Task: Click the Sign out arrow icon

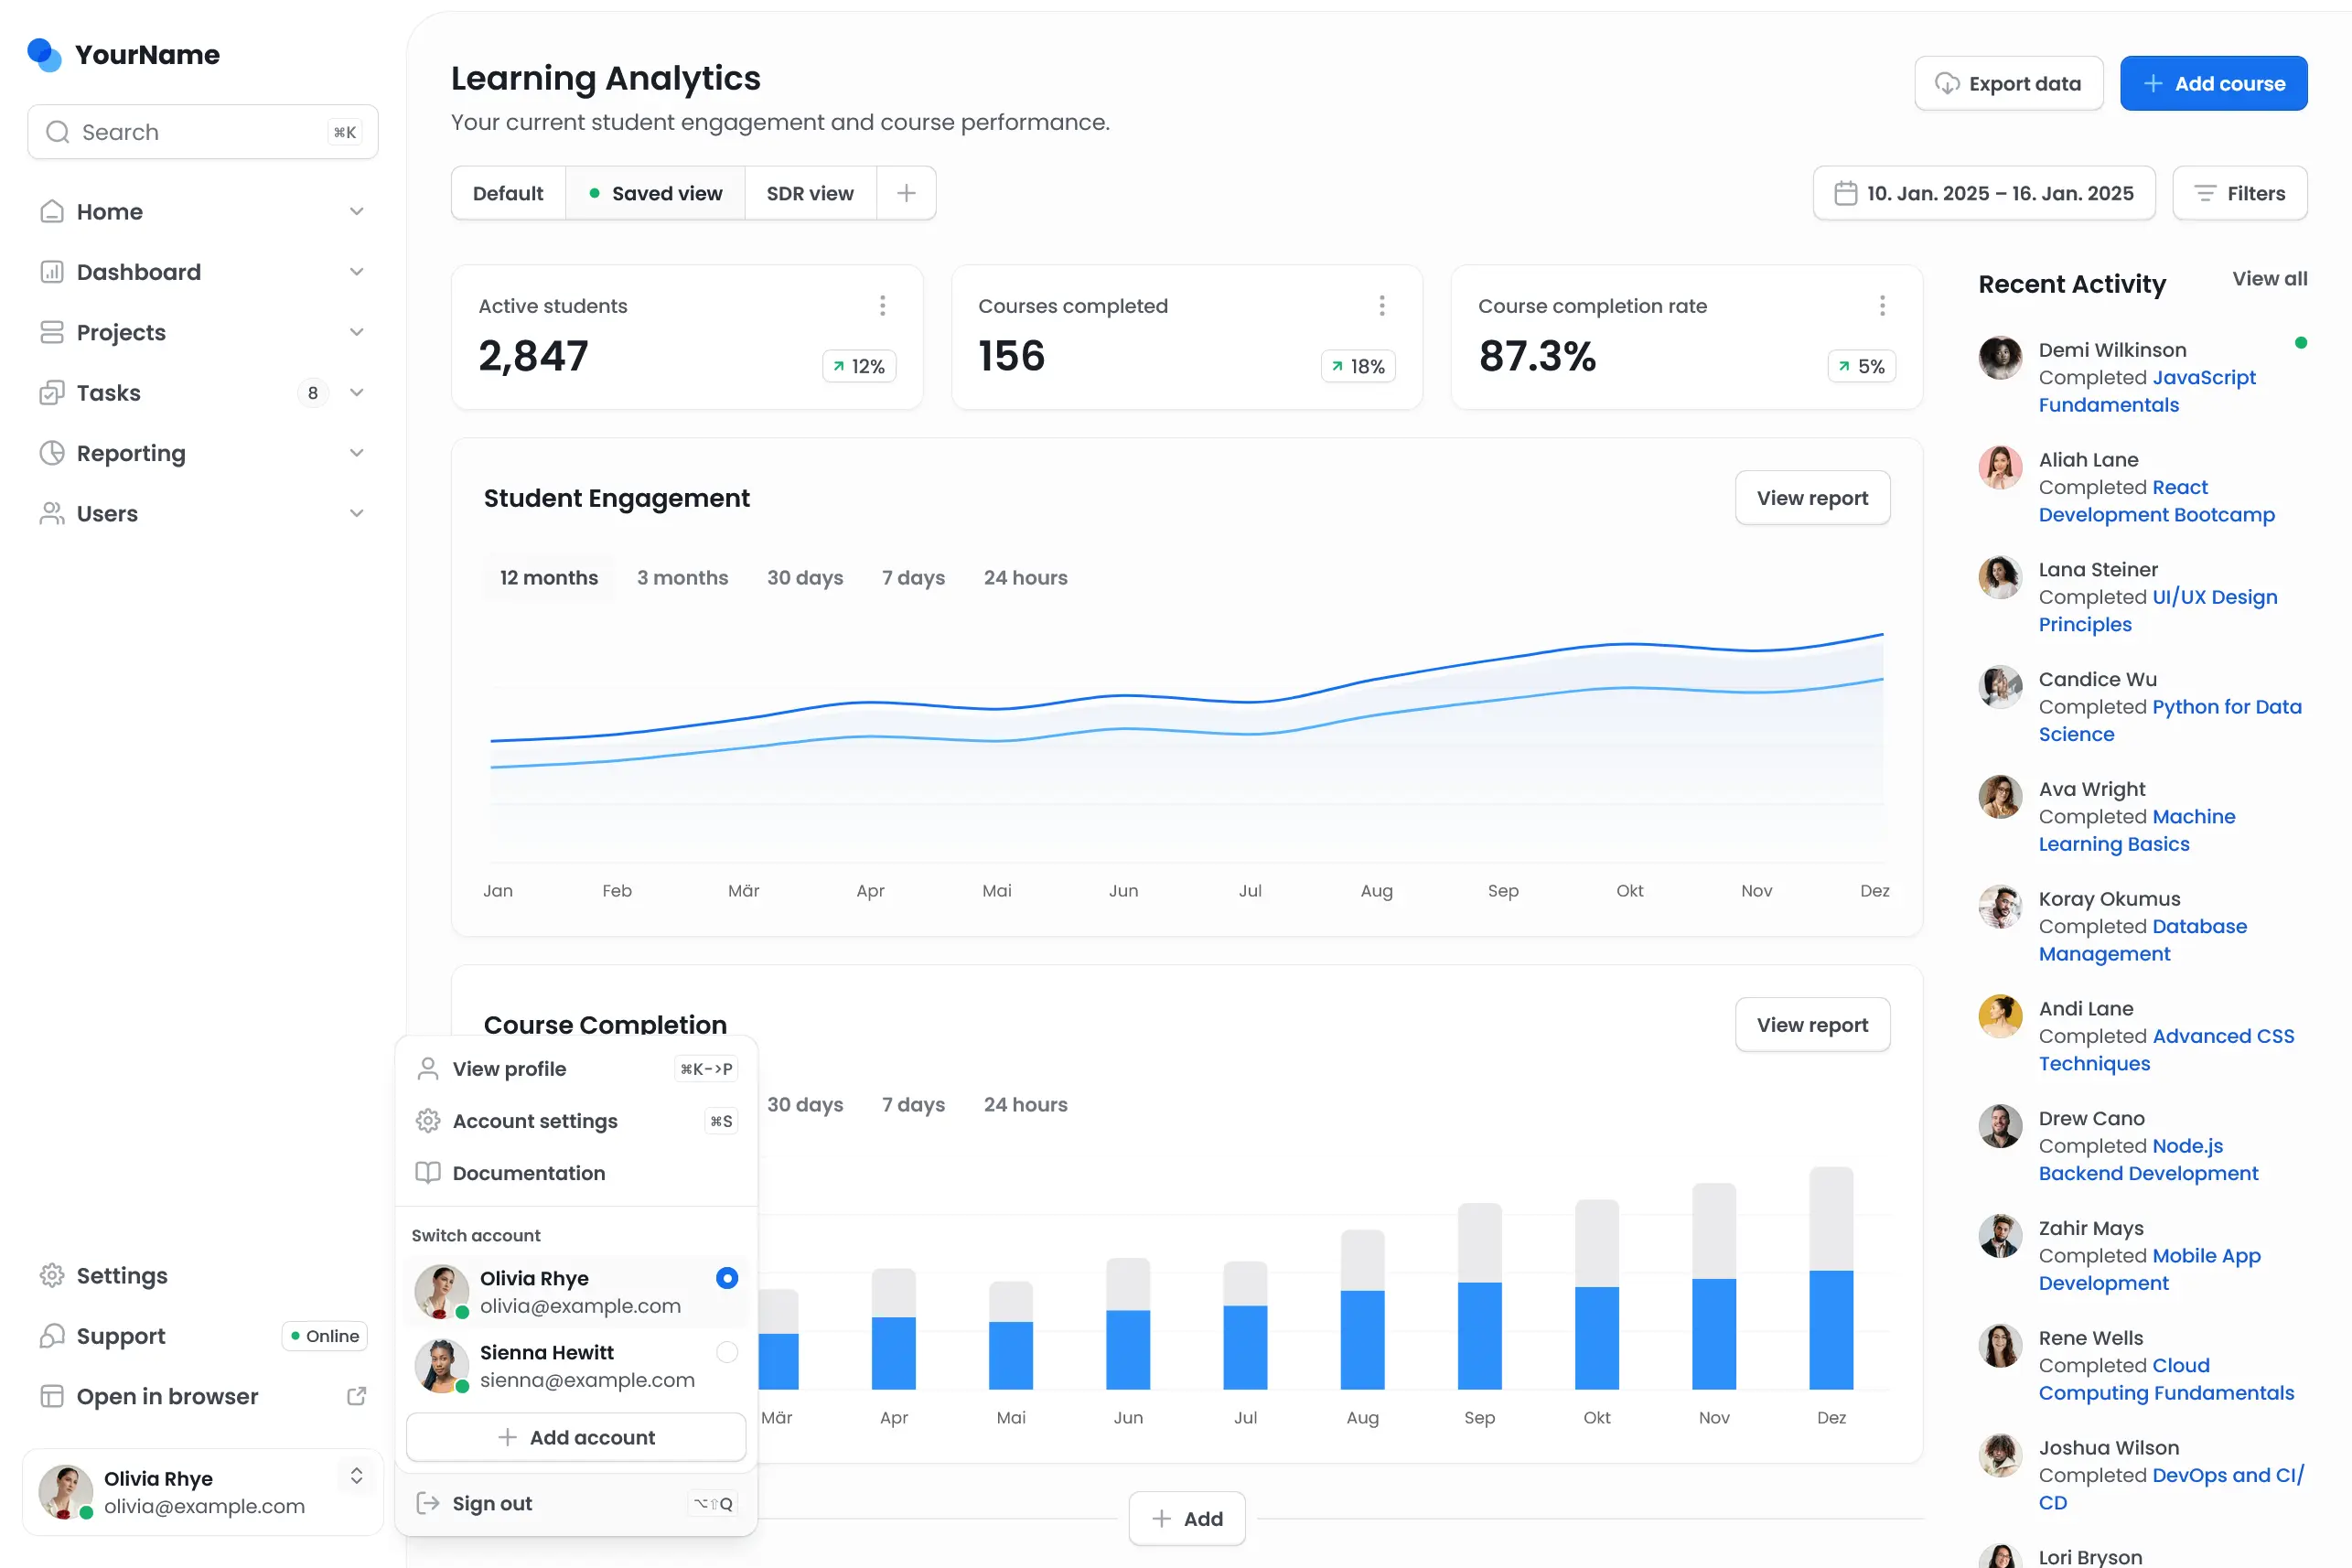Action: coord(428,1503)
